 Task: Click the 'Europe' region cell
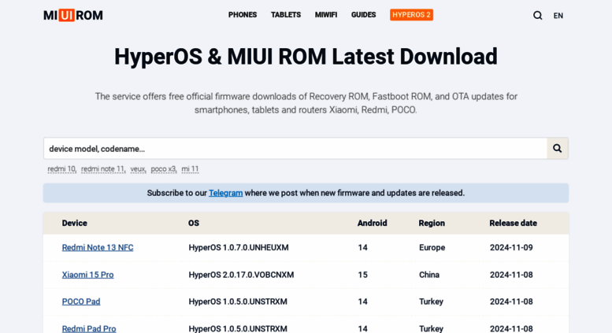point(432,248)
